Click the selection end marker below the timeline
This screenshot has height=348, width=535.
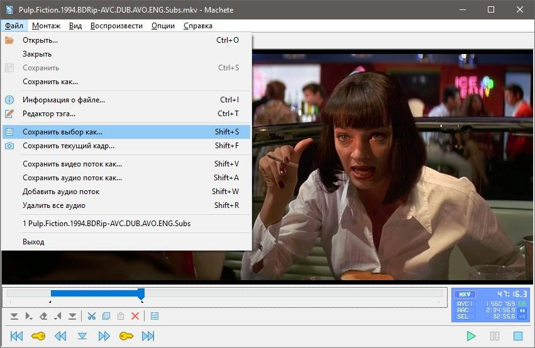coord(142,302)
